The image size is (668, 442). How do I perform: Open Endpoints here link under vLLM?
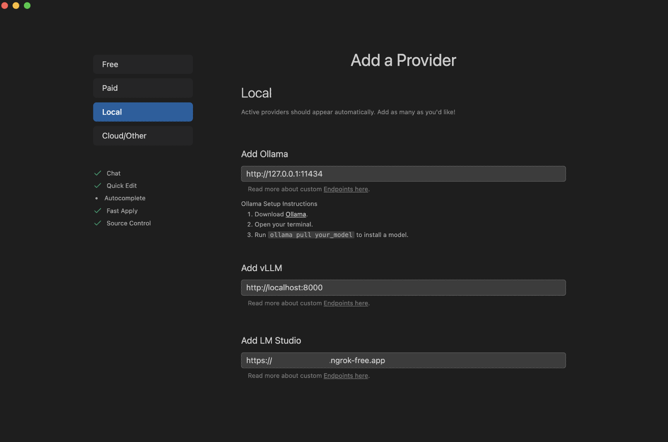pos(346,303)
